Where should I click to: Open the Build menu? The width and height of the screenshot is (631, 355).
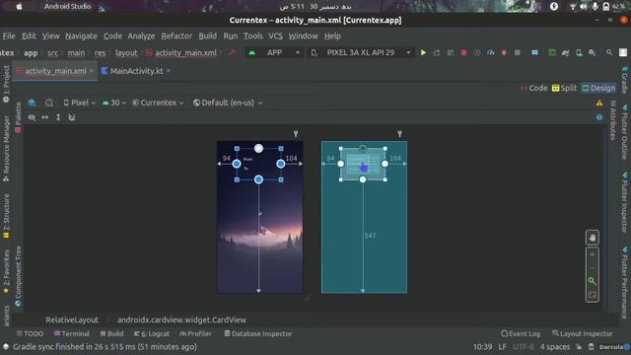click(207, 35)
